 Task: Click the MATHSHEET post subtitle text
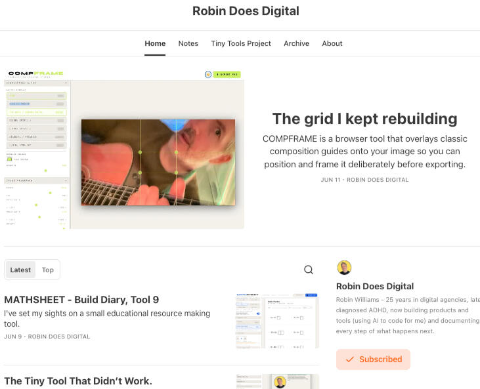point(107,319)
